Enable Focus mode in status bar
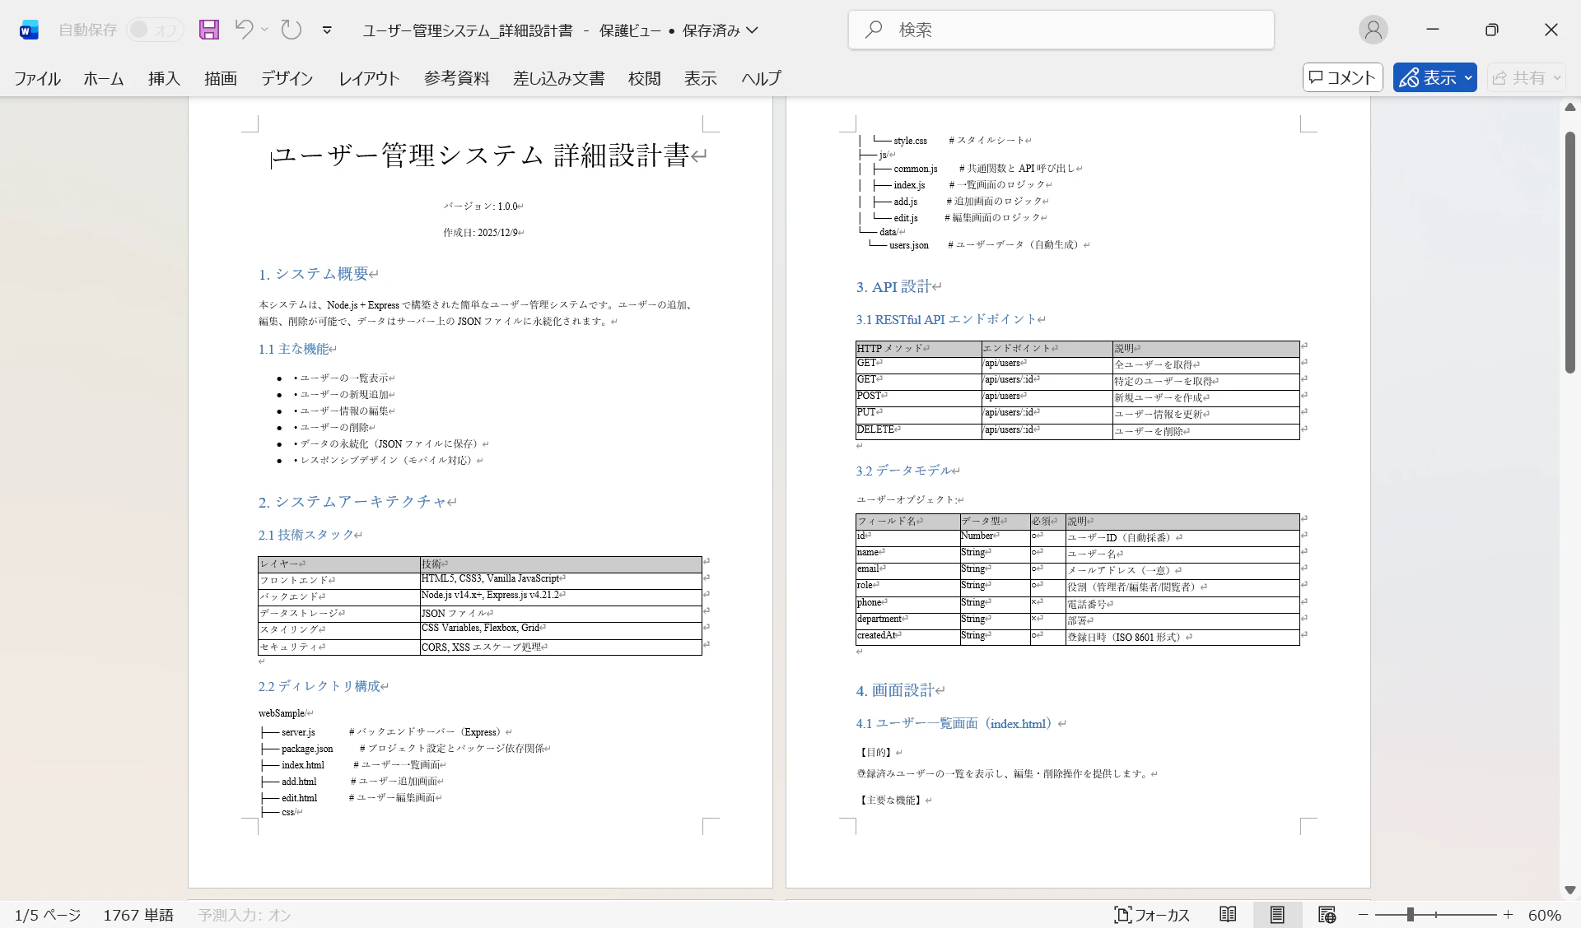Viewport: 1581px width, 928px height. click(x=1152, y=915)
